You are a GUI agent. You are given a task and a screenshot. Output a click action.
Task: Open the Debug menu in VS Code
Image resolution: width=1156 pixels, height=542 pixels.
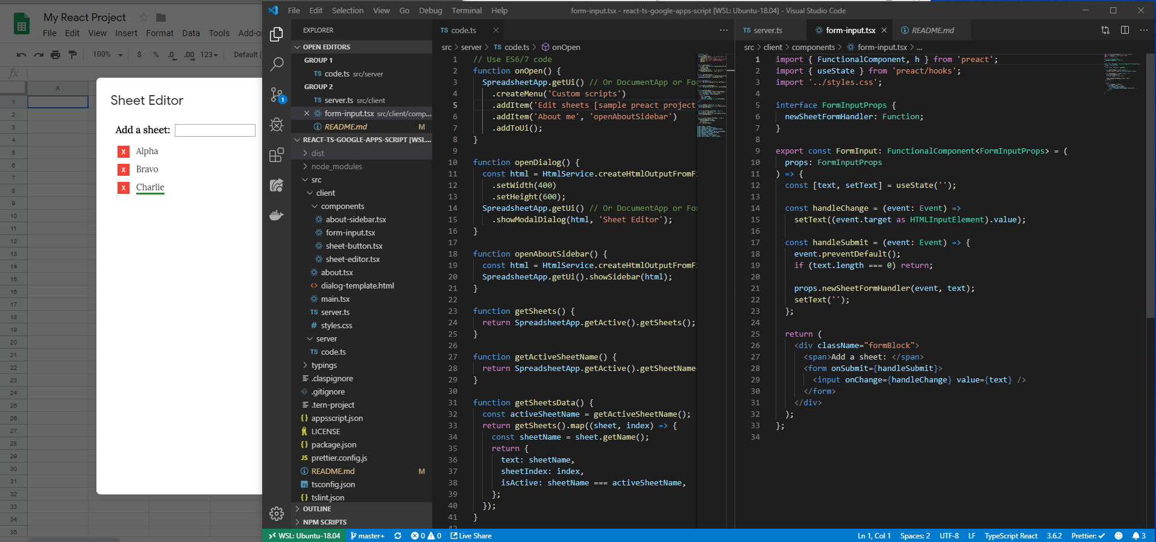[430, 10]
